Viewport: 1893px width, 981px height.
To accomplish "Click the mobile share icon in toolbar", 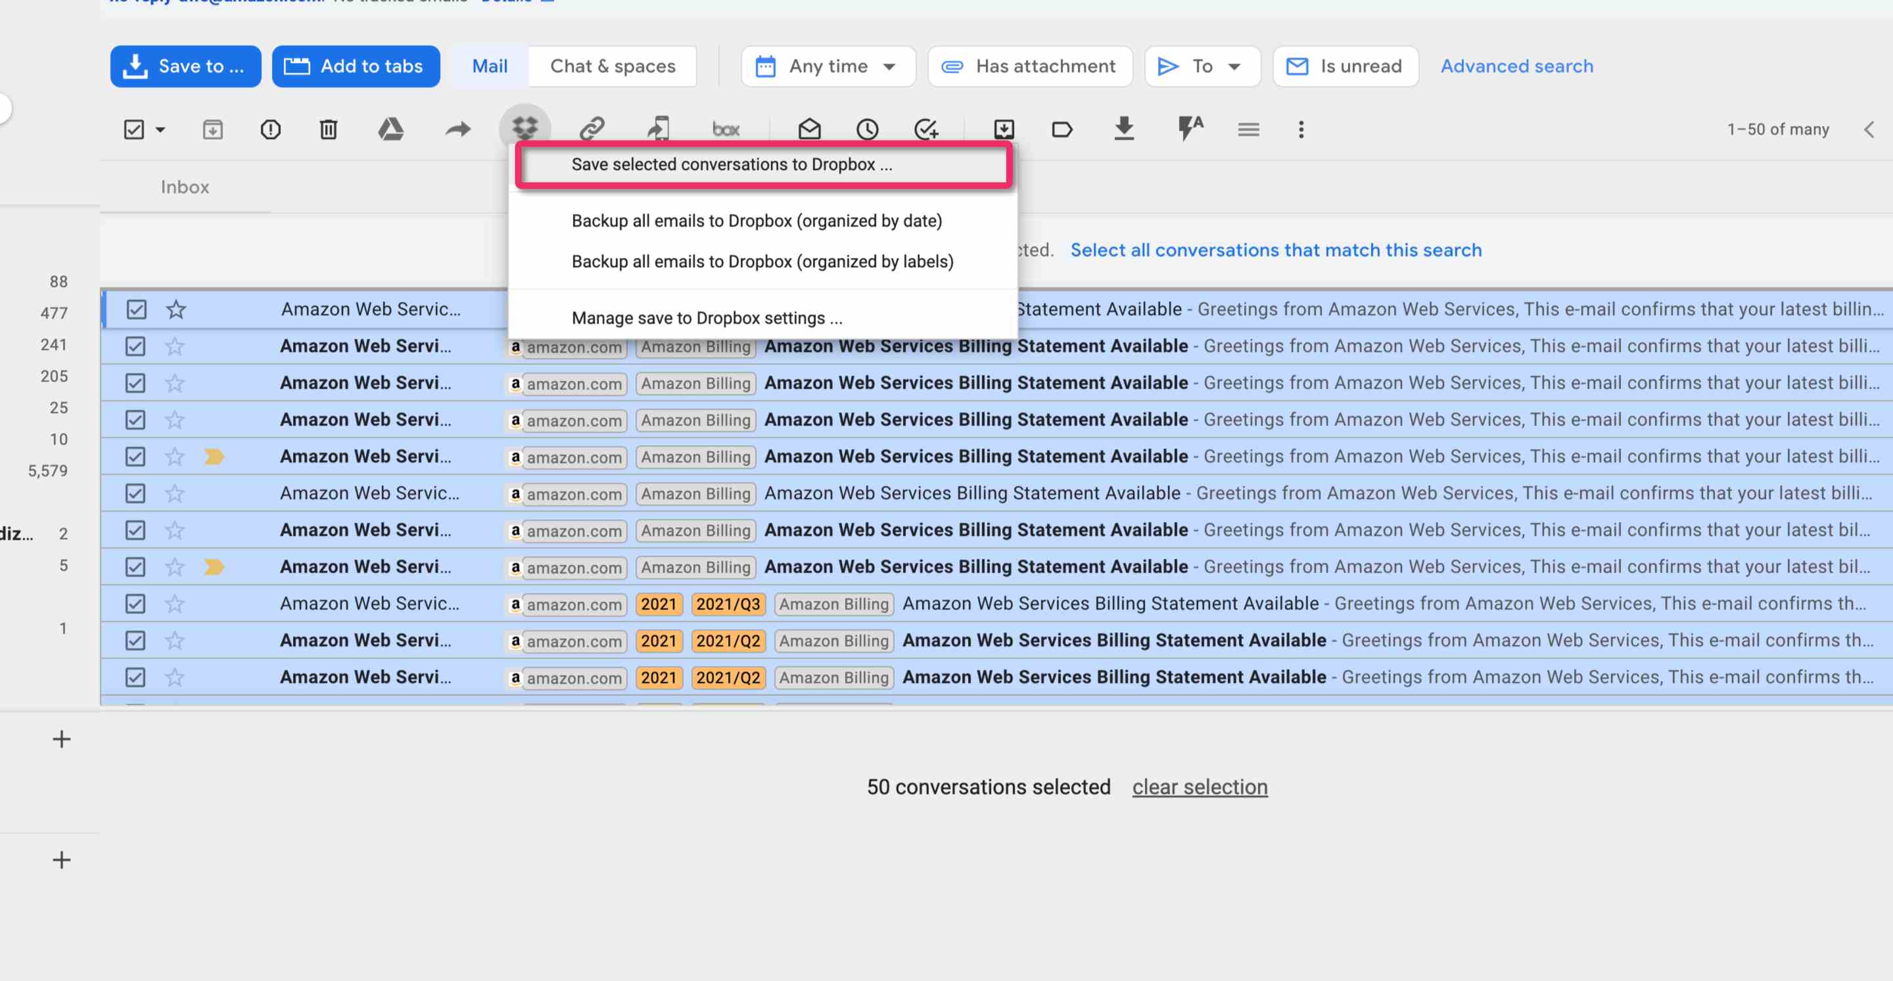I will coord(659,129).
